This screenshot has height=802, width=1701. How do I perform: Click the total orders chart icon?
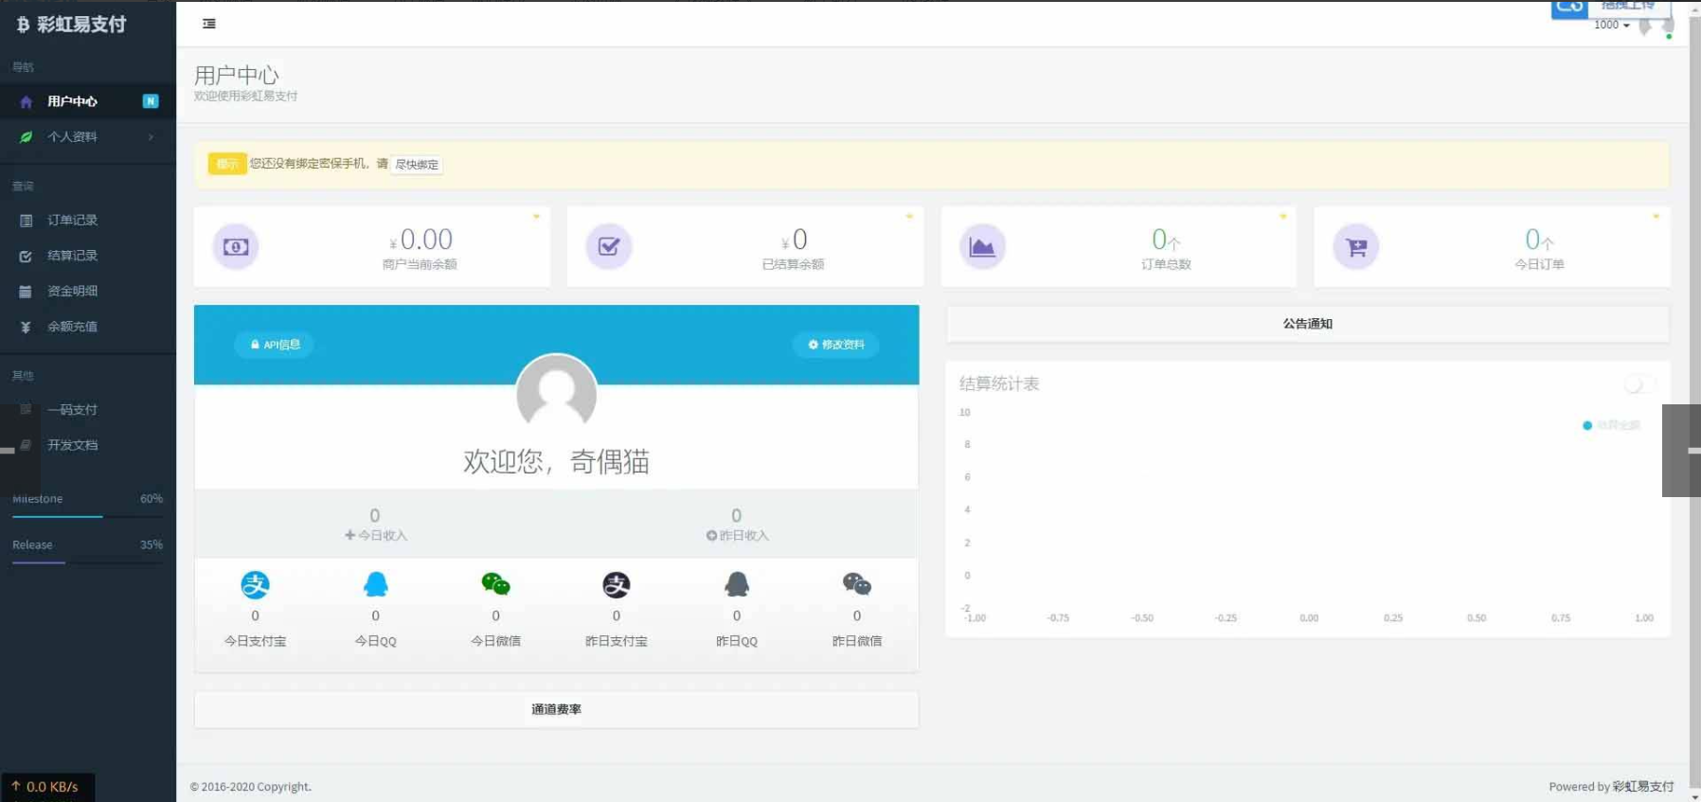(982, 247)
